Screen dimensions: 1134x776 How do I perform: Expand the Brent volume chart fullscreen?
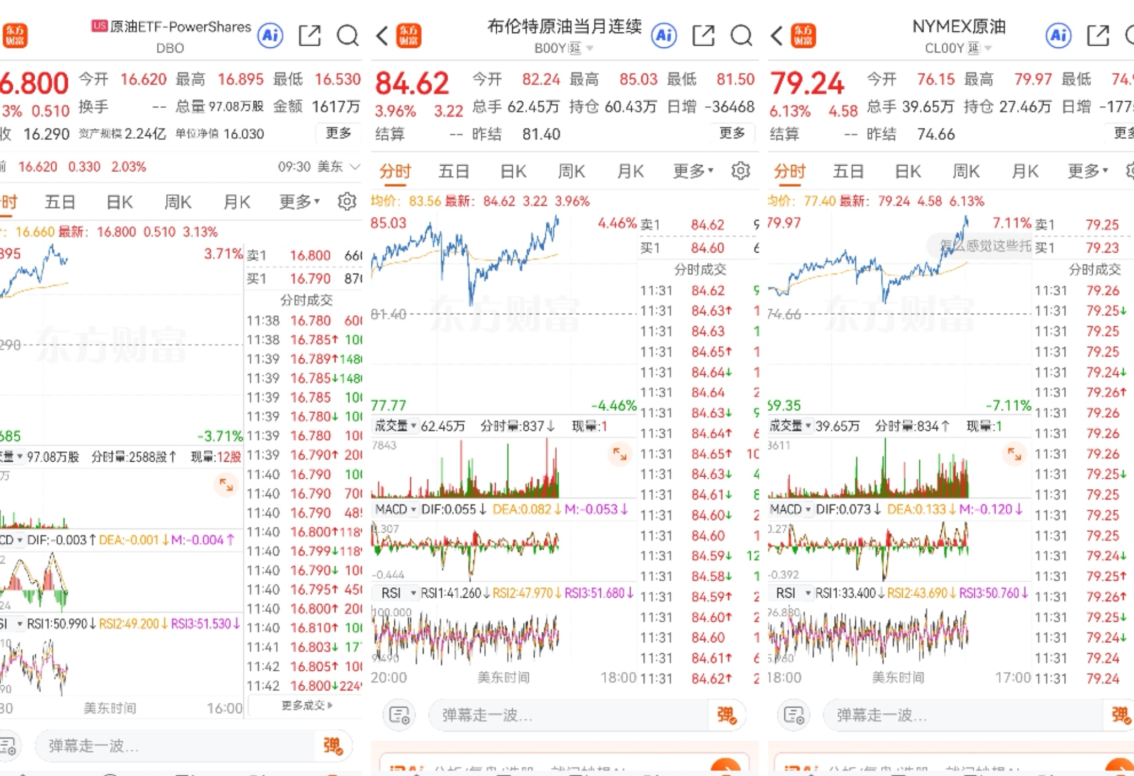point(620,454)
